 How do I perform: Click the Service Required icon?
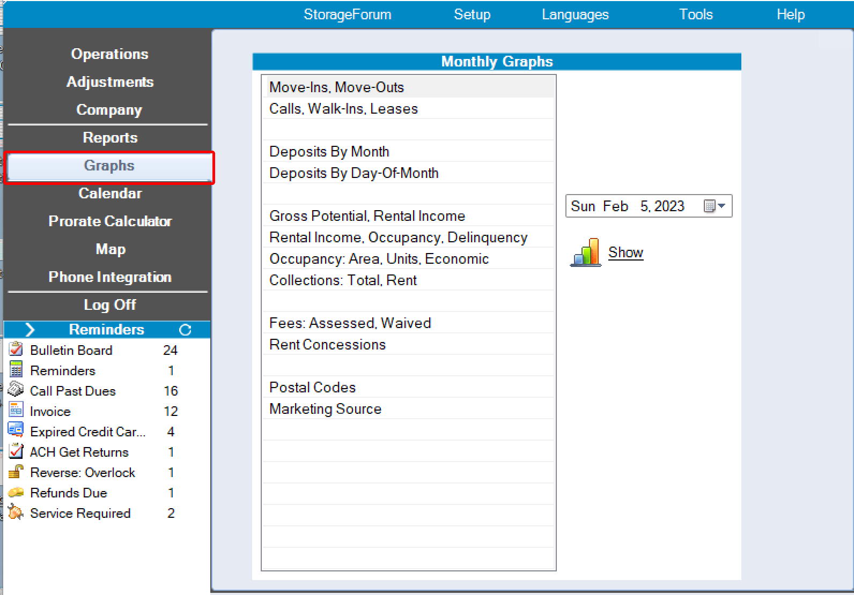tap(16, 512)
